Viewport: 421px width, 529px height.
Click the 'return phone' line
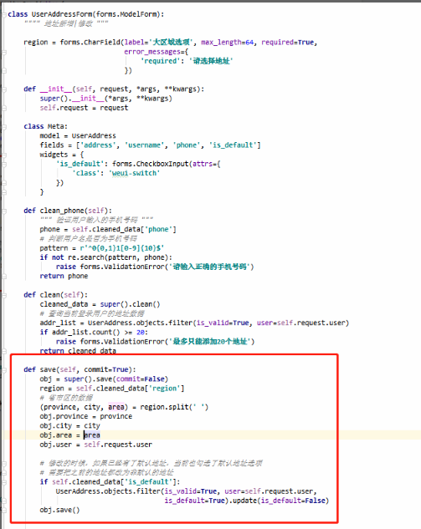tap(64, 277)
